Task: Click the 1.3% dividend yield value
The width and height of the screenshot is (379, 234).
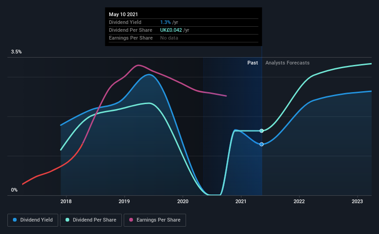Action: (x=165, y=22)
